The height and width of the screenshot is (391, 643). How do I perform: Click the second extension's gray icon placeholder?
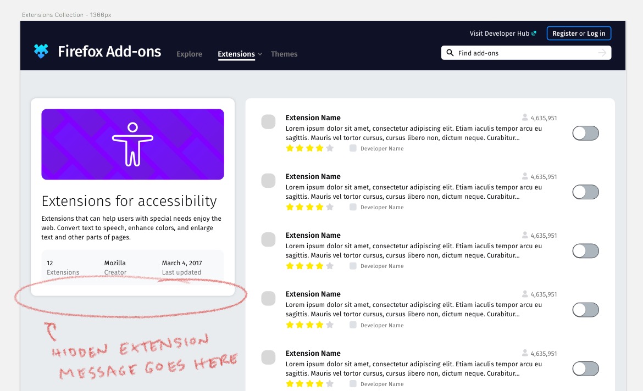coord(268,180)
